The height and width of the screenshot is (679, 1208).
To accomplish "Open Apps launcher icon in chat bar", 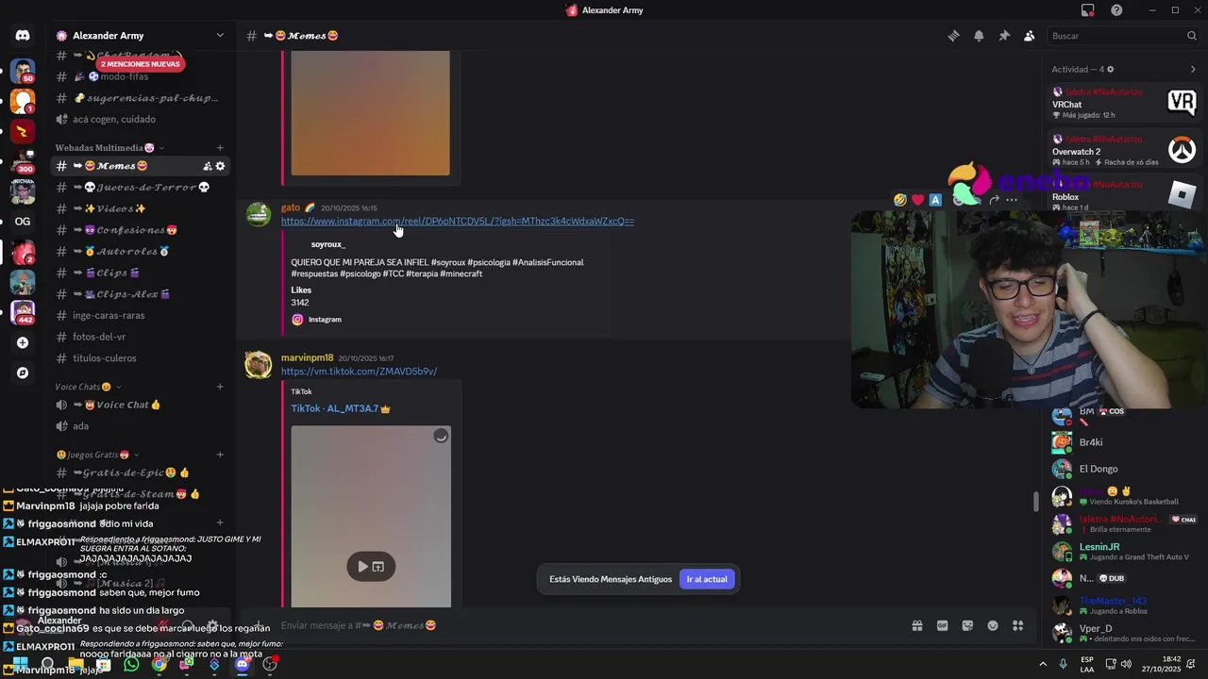I will tap(1018, 625).
